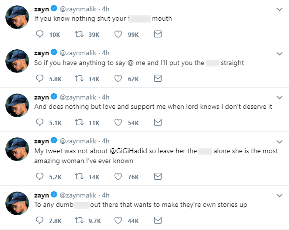The width and height of the screenshot is (289, 230).
Task: Expand the chevron on the 'dumb' stories tweet
Action: point(280,196)
